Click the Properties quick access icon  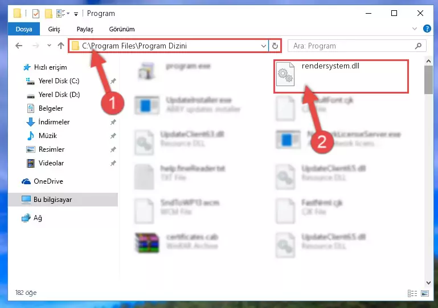[x=36, y=13]
